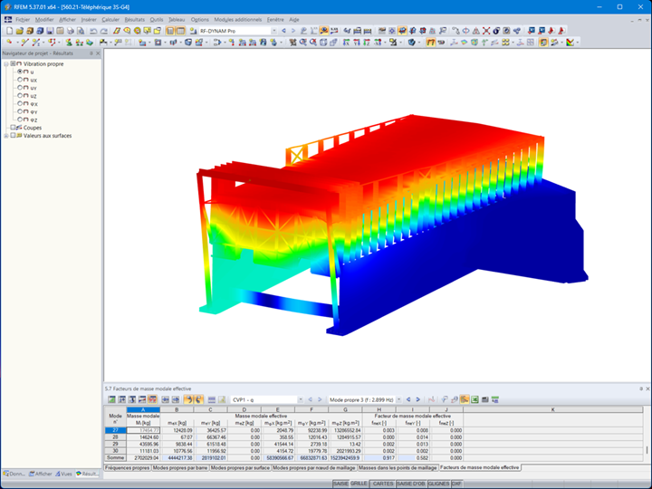
Task: Toggle the table display icon beside navigator icon
Action: 180,31
